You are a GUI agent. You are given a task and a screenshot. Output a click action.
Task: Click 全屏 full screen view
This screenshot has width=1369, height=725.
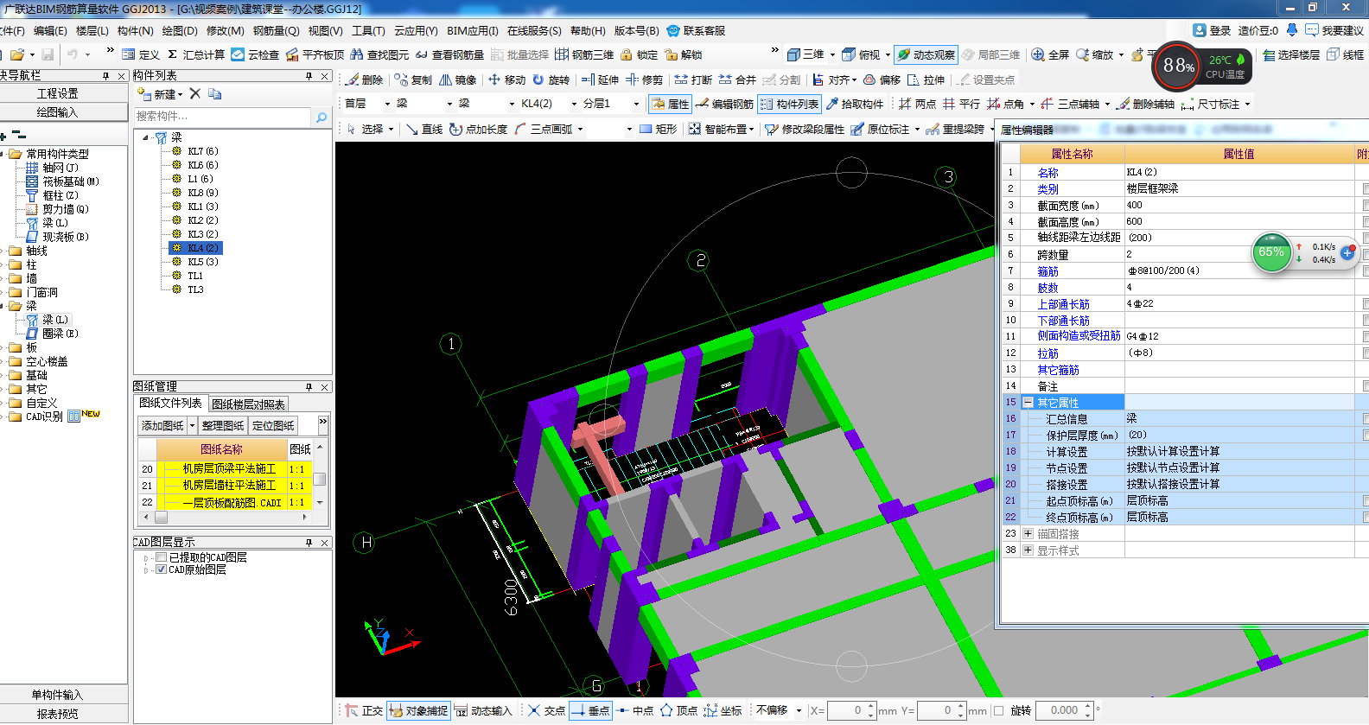(x=1051, y=54)
